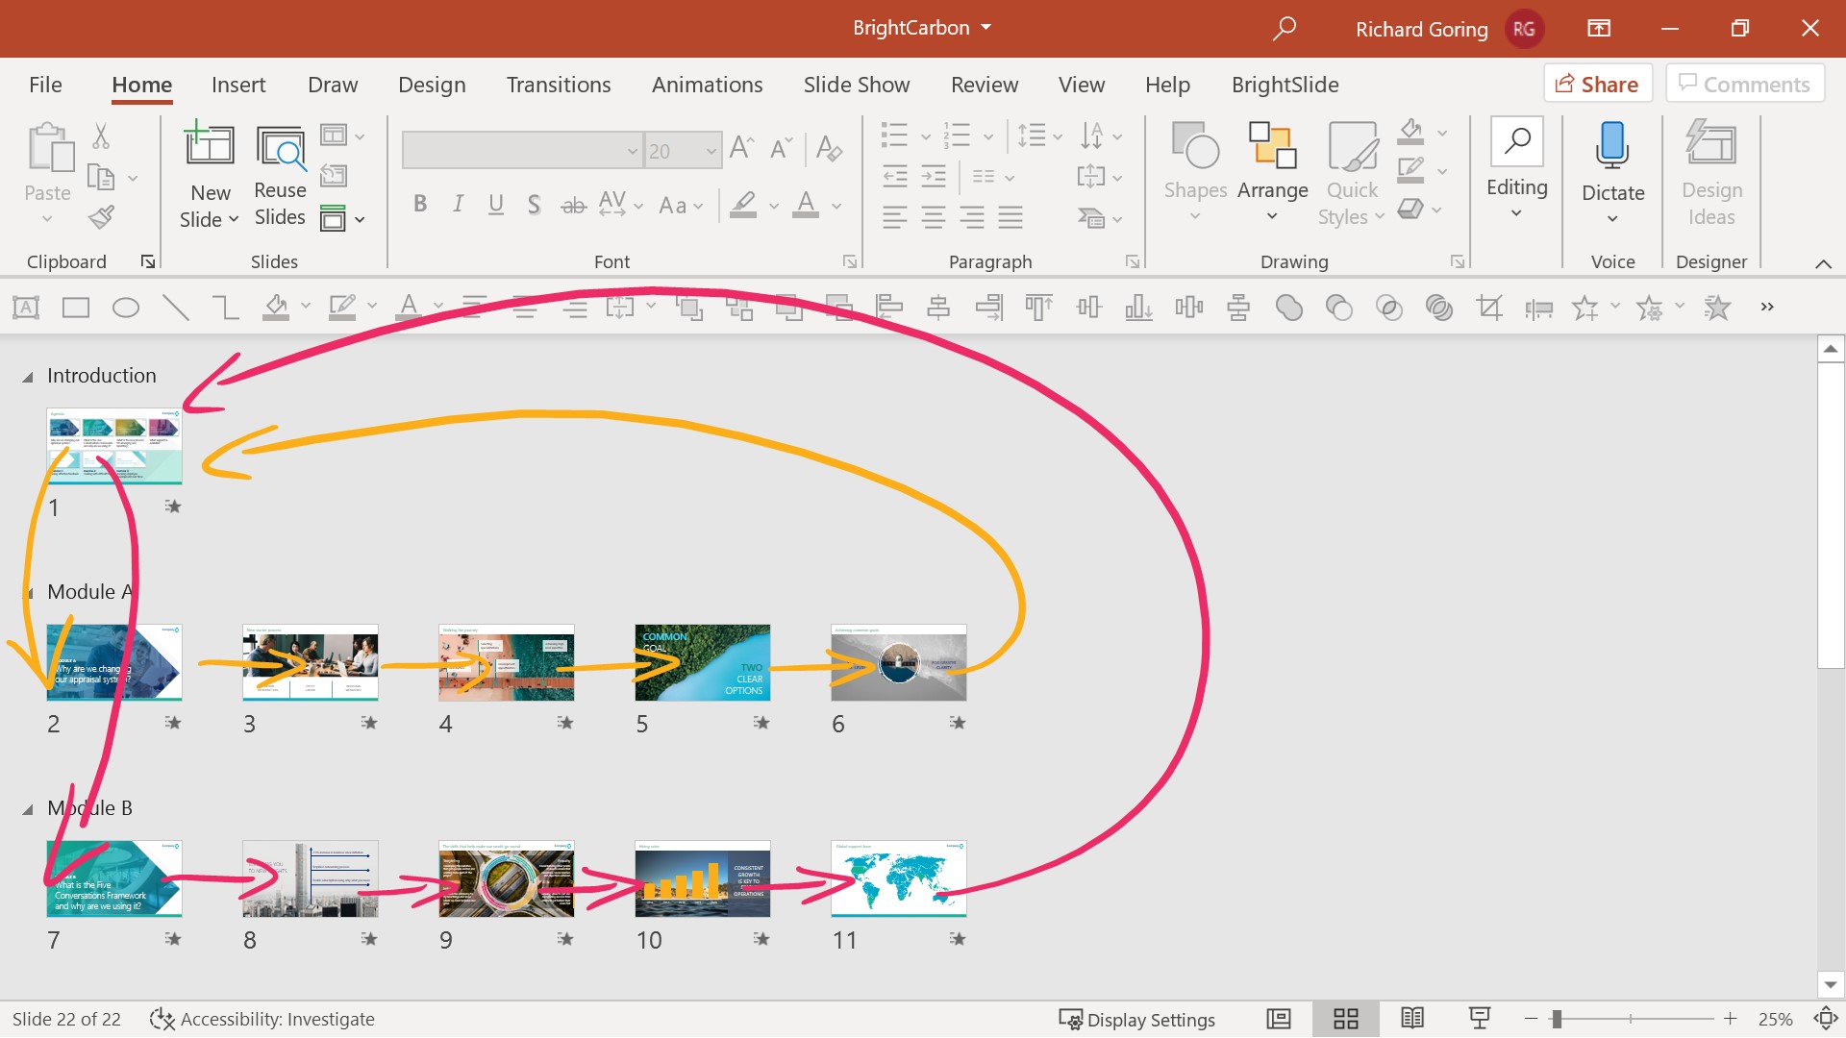Open Design Ideas panel
Screen dimensions: 1846x1038
[x=1711, y=146]
